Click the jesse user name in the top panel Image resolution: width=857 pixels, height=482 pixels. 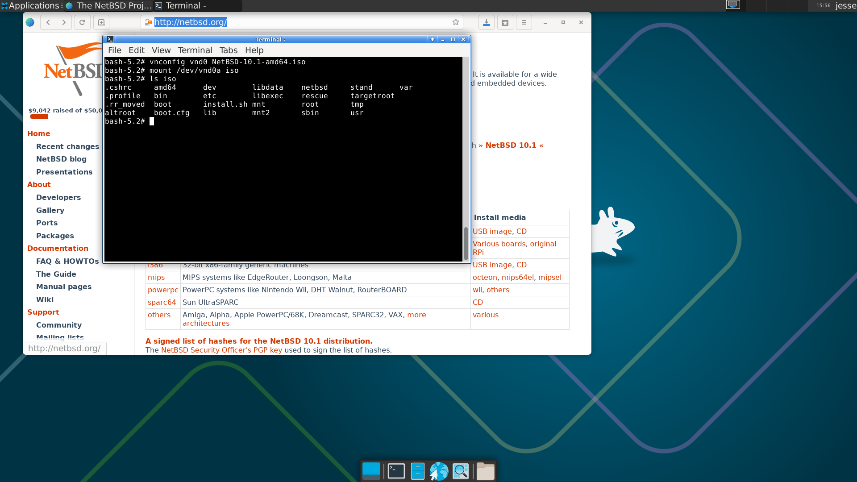click(846, 5)
